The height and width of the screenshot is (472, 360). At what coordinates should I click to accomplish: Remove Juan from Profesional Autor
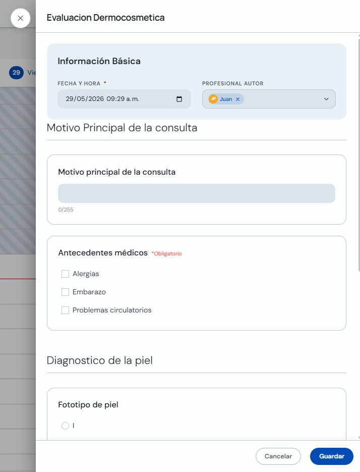tap(237, 99)
